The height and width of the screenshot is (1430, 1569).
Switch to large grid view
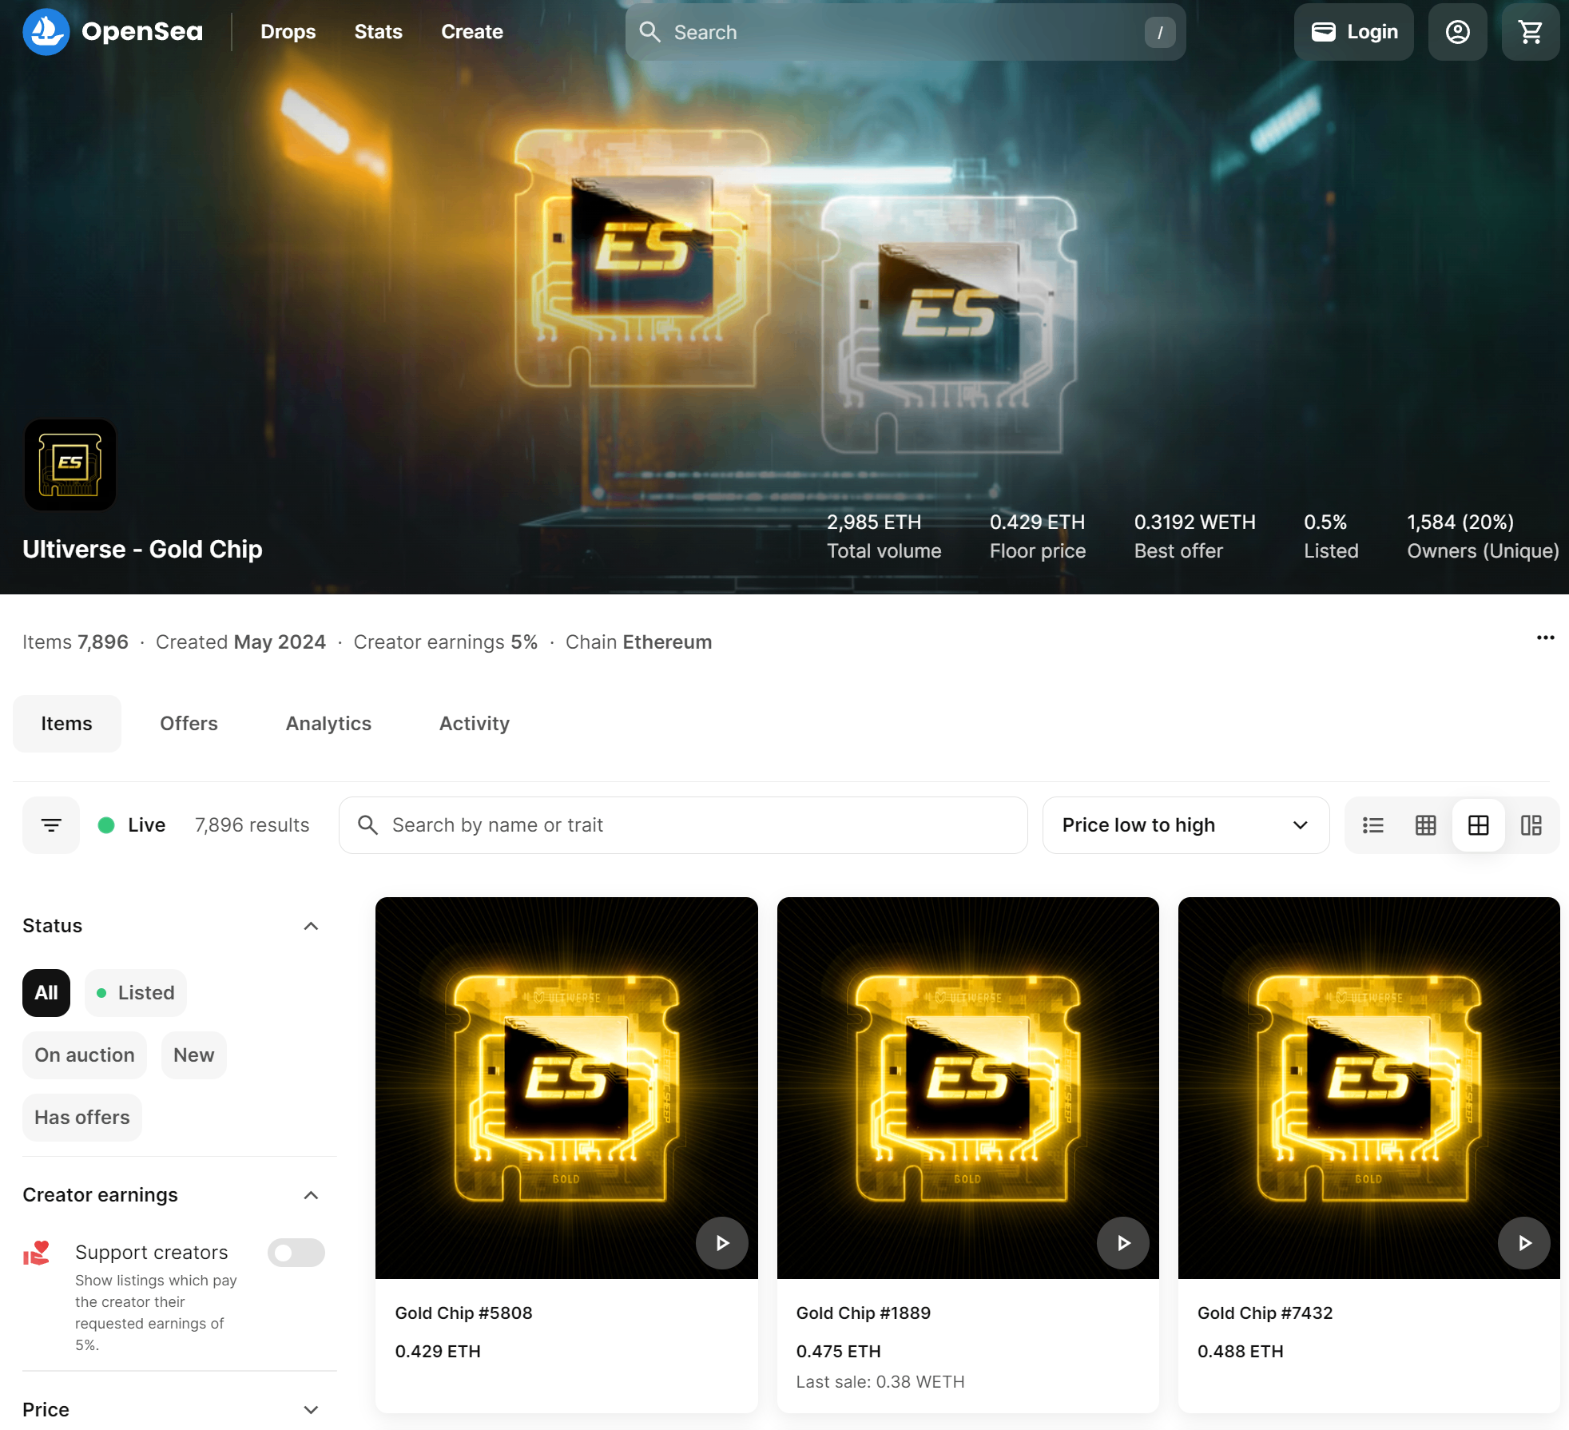[x=1479, y=825]
